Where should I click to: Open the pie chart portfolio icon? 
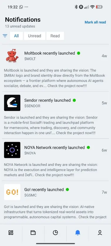click(x=55, y=233)
